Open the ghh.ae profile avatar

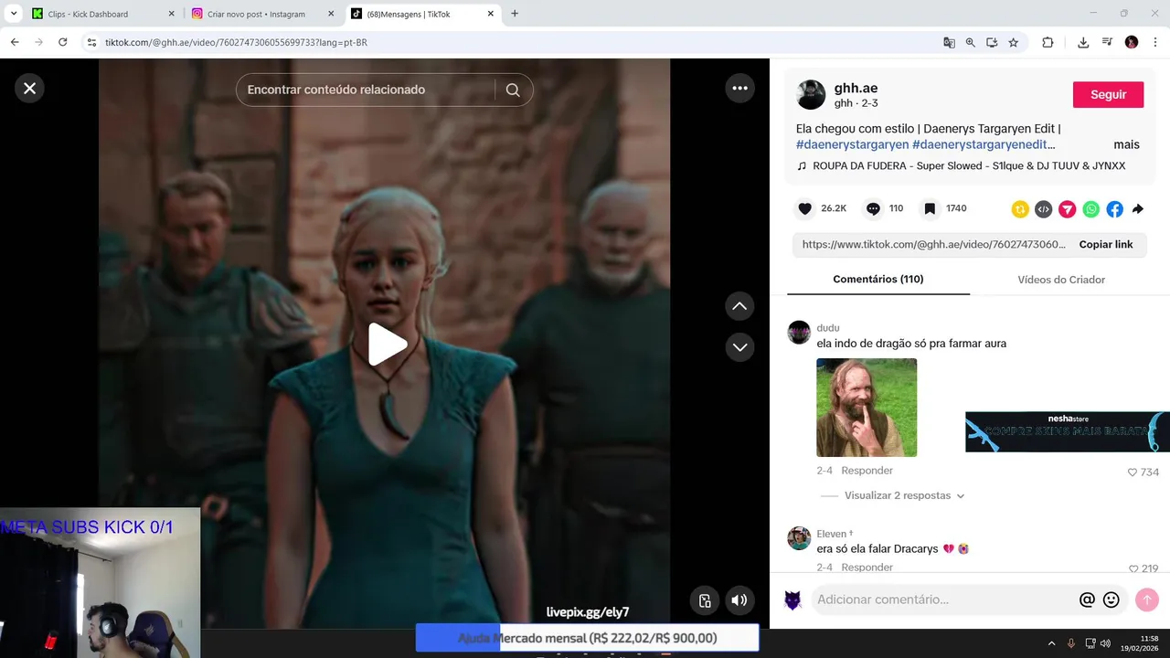pos(811,95)
